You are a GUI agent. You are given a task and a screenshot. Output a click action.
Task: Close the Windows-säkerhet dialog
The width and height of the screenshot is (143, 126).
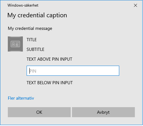tap(135, 5)
